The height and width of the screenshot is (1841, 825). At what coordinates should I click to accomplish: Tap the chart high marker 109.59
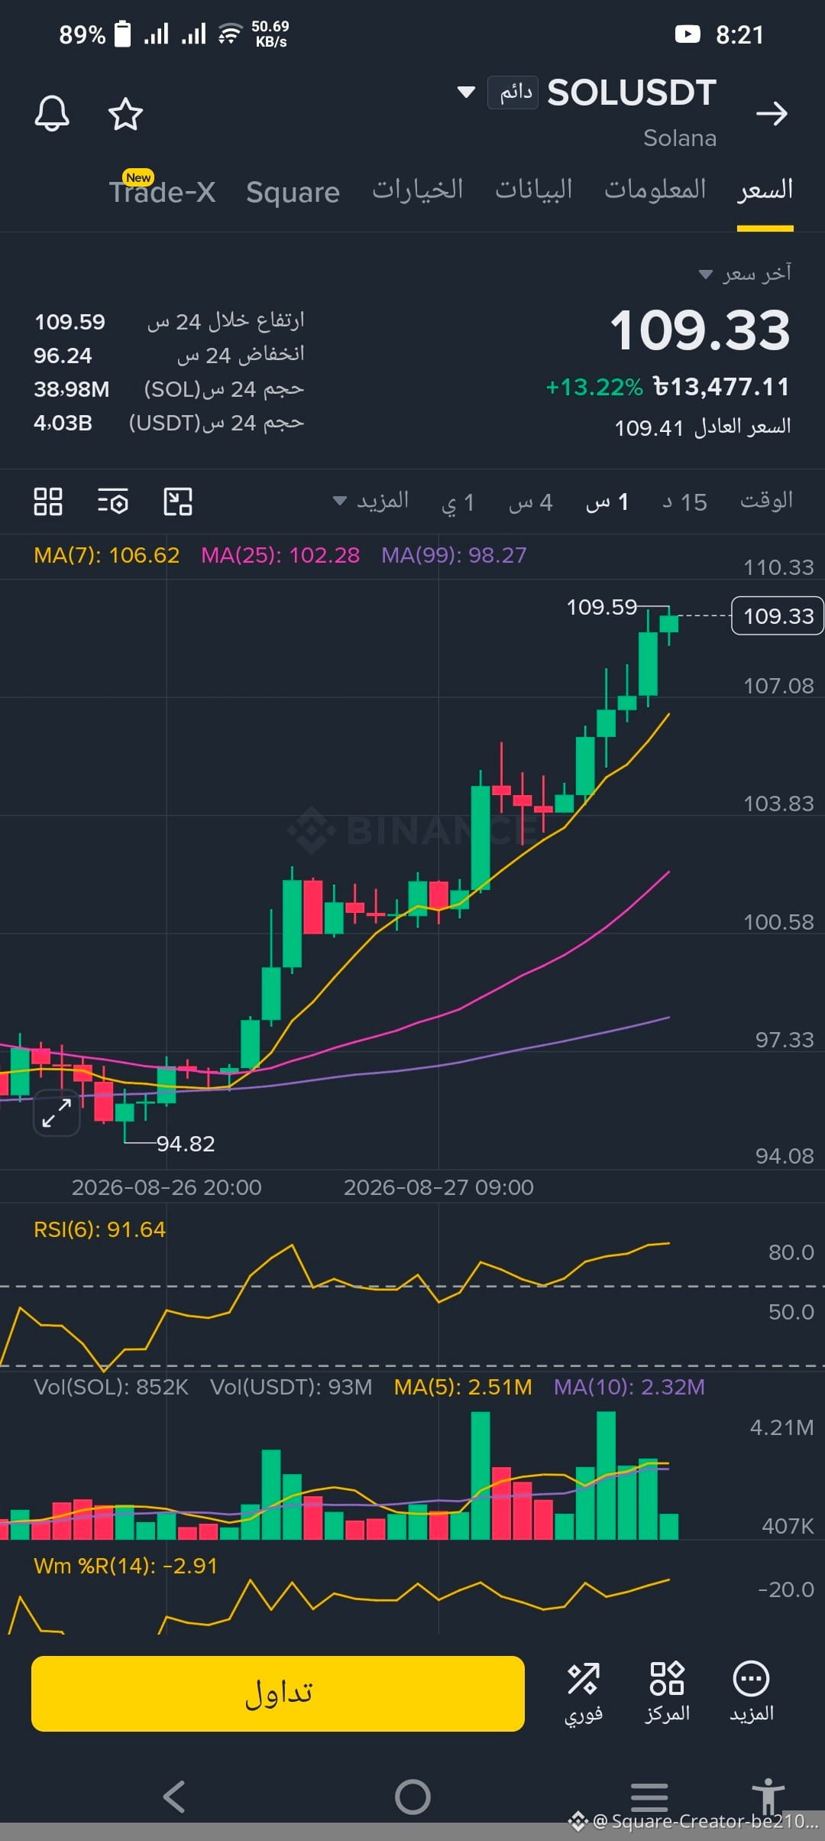point(601,607)
